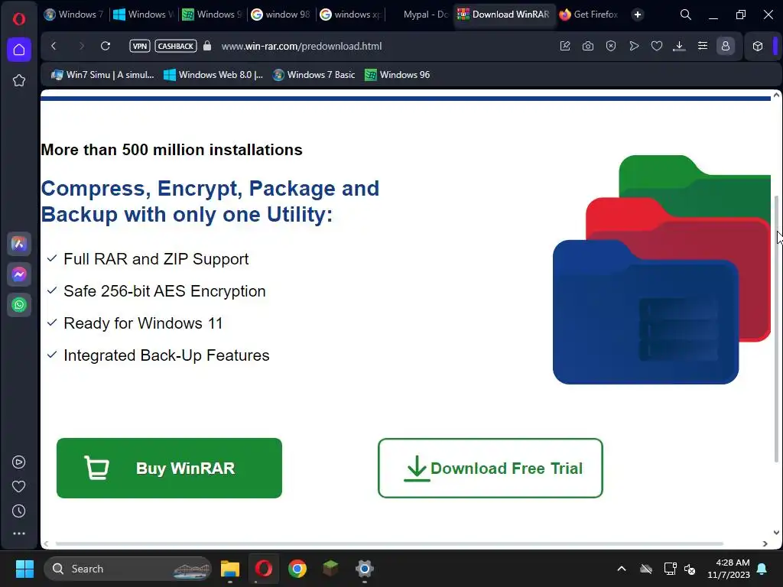The width and height of the screenshot is (783, 587).
Task: Open Win7 Simu bookmark
Action: click(x=103, y=75)
